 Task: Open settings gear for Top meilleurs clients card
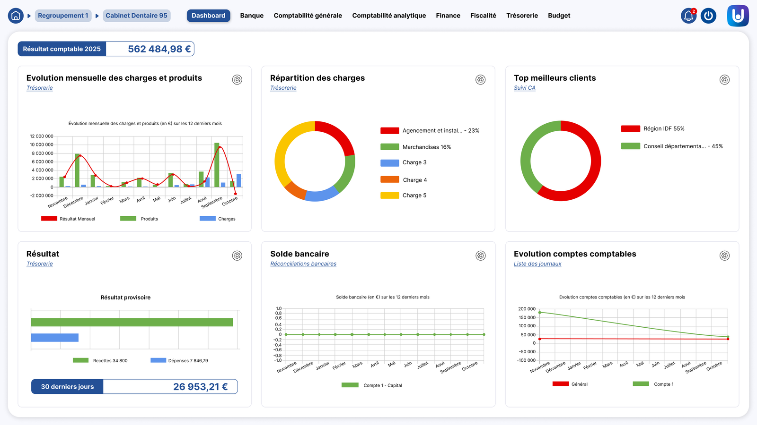pos(724,80)
